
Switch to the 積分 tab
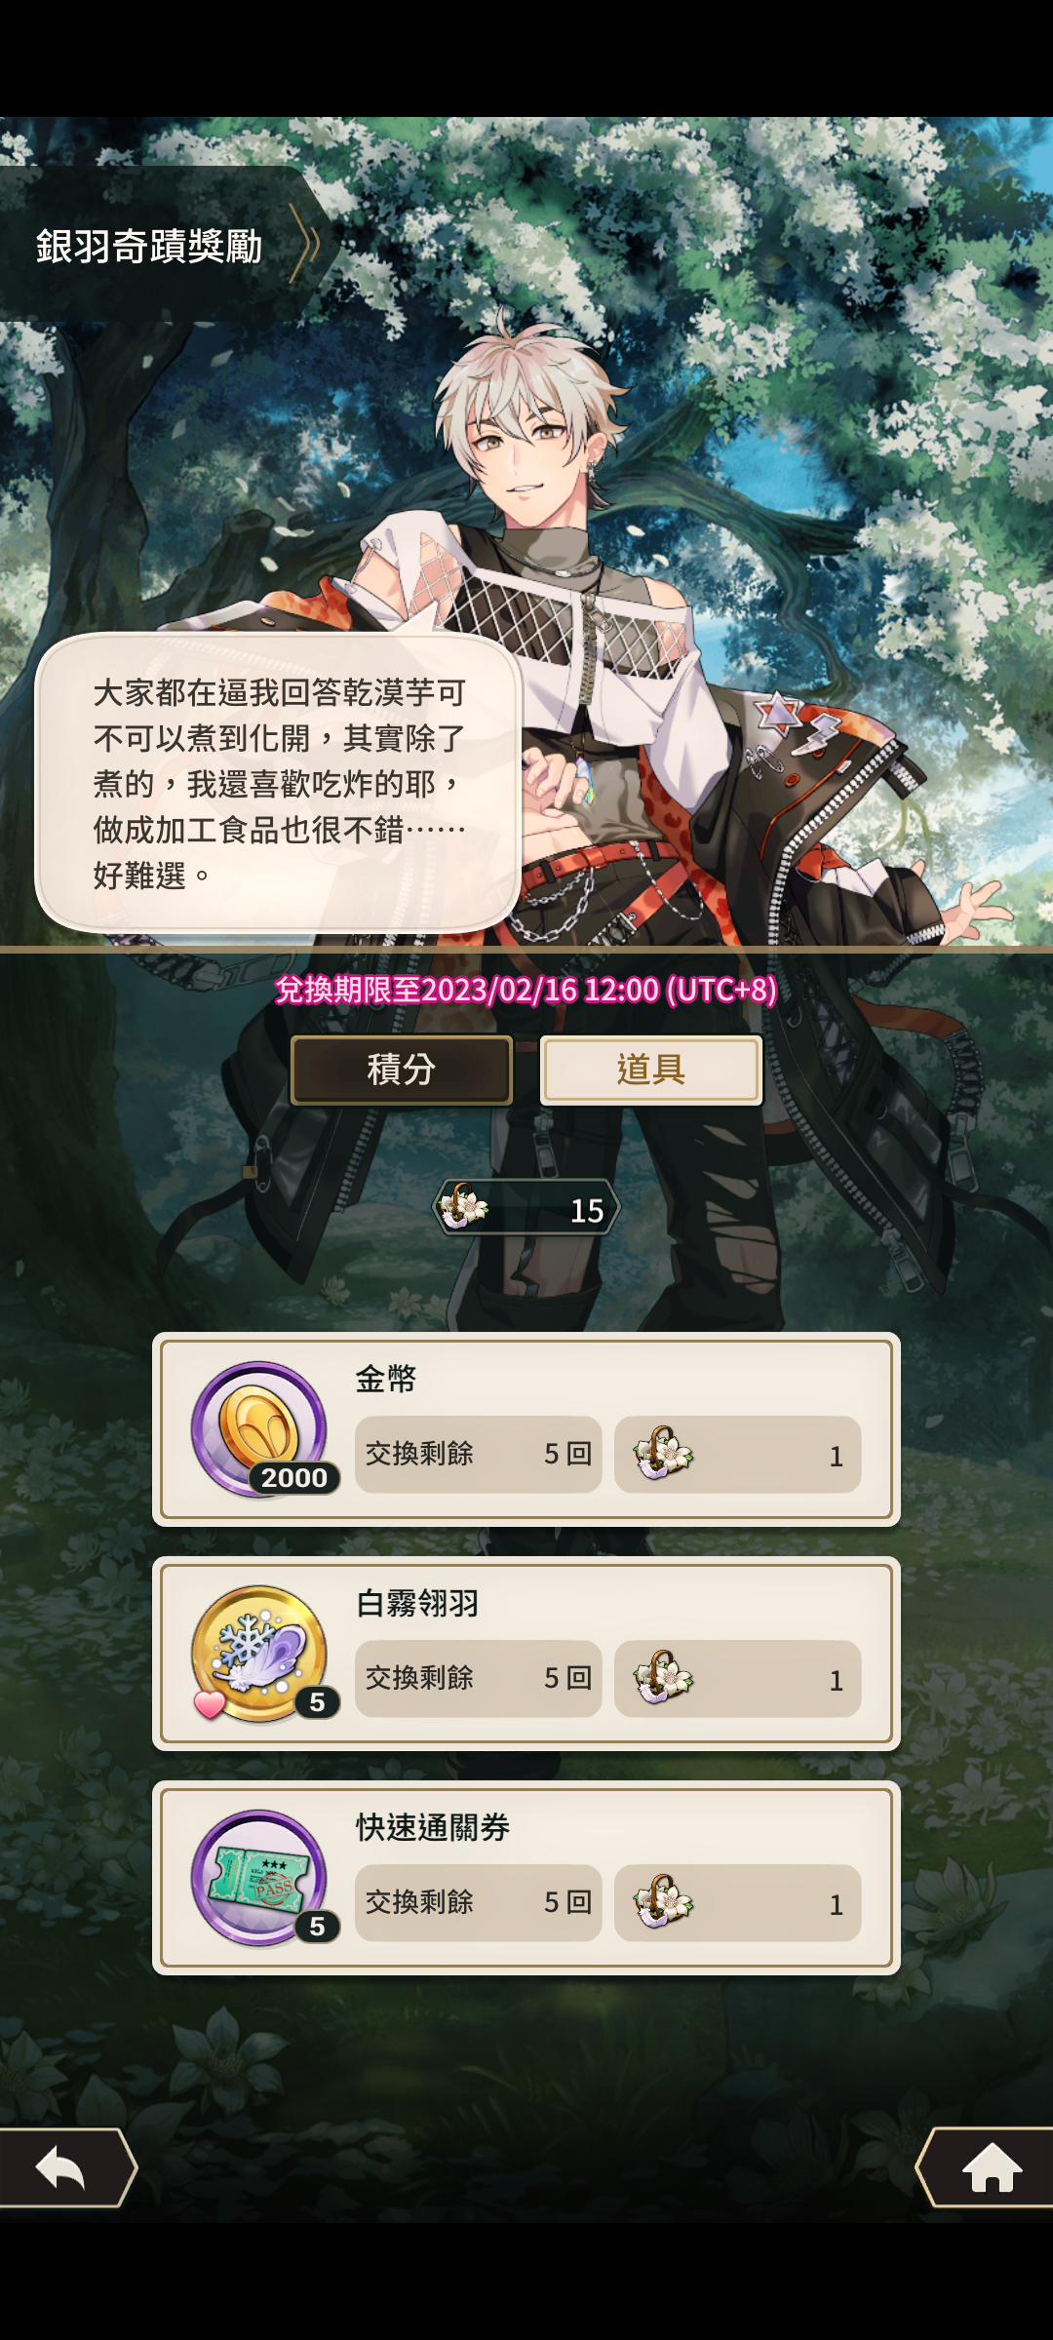click(x=402, y=1070)
